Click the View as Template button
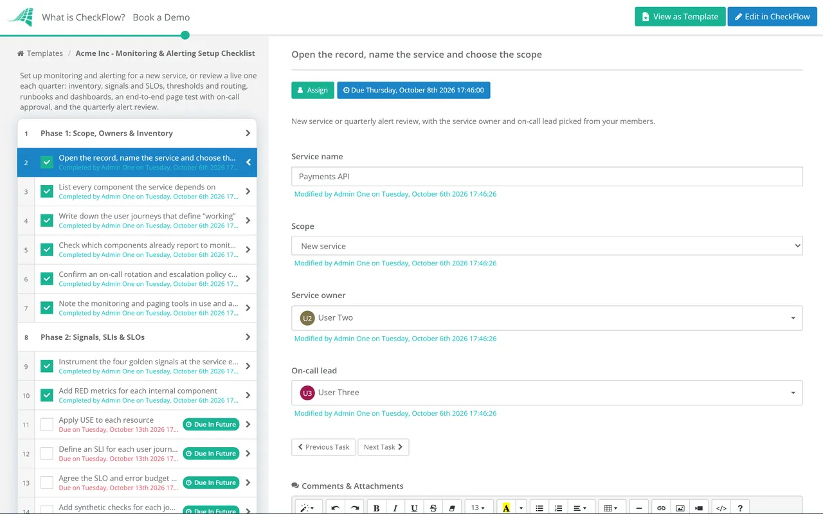 tap(680, 17)
